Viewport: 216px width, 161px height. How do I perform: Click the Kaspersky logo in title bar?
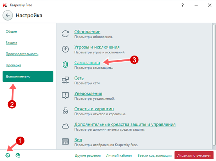[5, 5]
